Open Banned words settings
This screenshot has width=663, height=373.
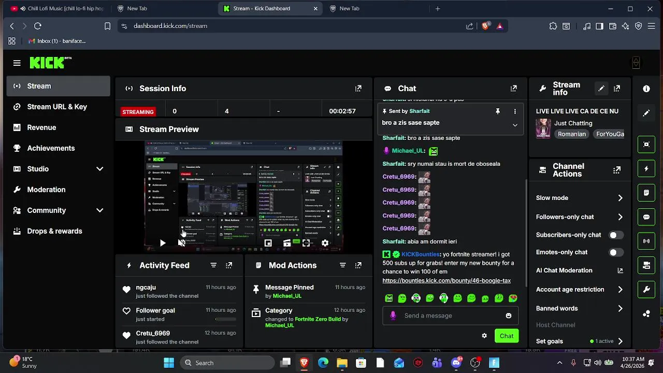580,308
